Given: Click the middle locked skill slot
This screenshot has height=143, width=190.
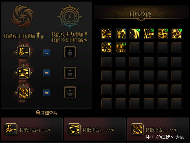Looking at the screenshot, I should 70,73.
